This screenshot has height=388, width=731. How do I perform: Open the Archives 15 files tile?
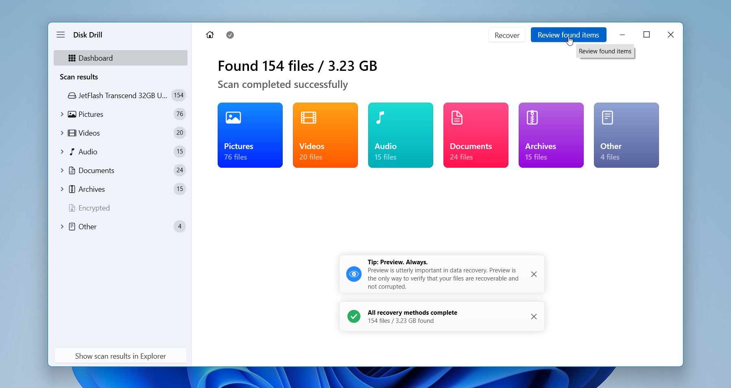coord(551,135)
